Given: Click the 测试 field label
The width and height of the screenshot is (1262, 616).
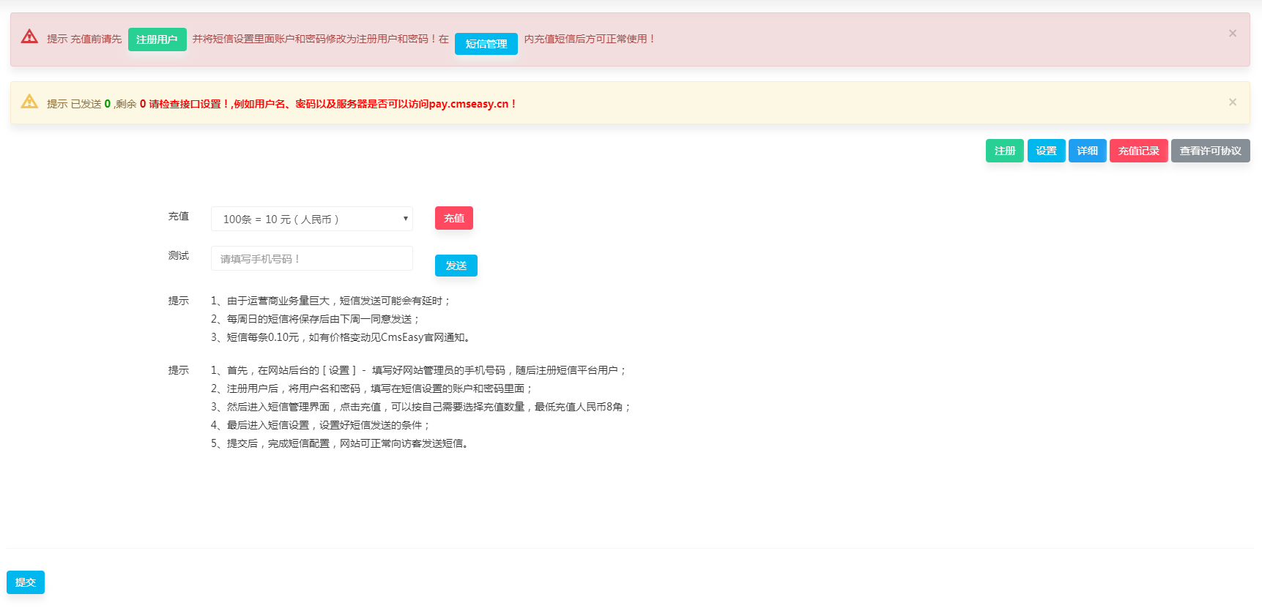Looking at the screenshot, I should (179, 256).
